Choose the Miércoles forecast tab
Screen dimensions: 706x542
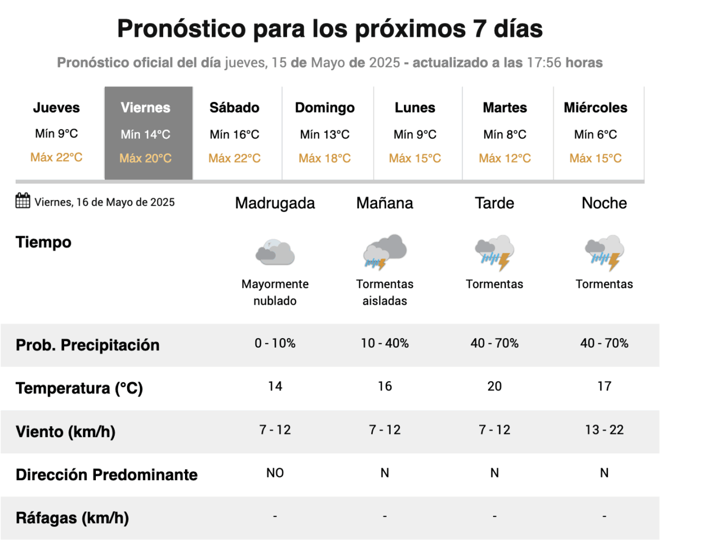(596, 133)
